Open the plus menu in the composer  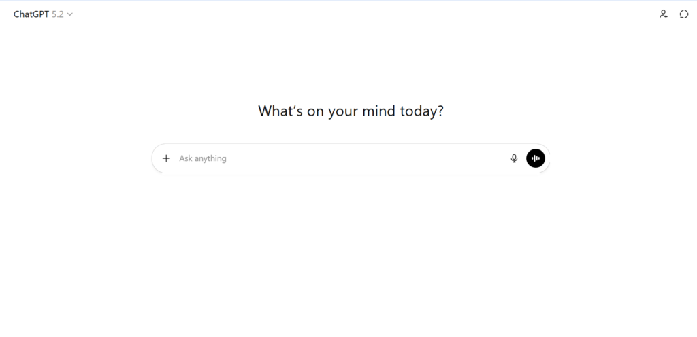(166, 158)
